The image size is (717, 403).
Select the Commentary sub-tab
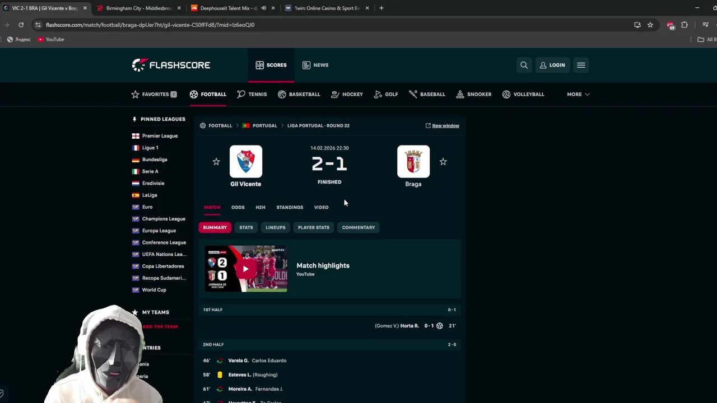tap(358, 227)
